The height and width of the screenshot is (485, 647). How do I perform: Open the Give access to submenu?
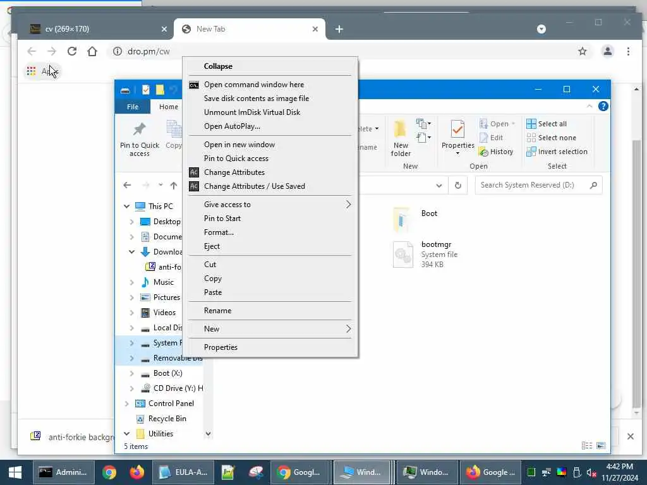(270, 205)
